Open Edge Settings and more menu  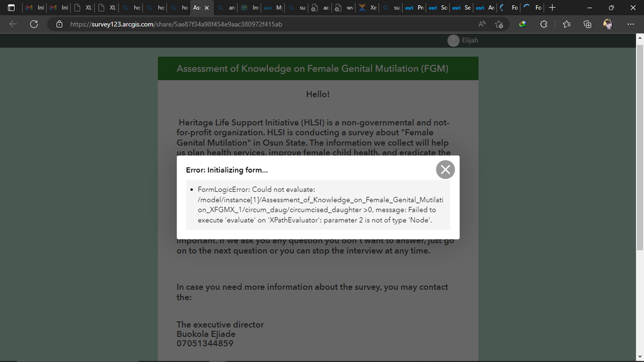(x=631, y=24)
